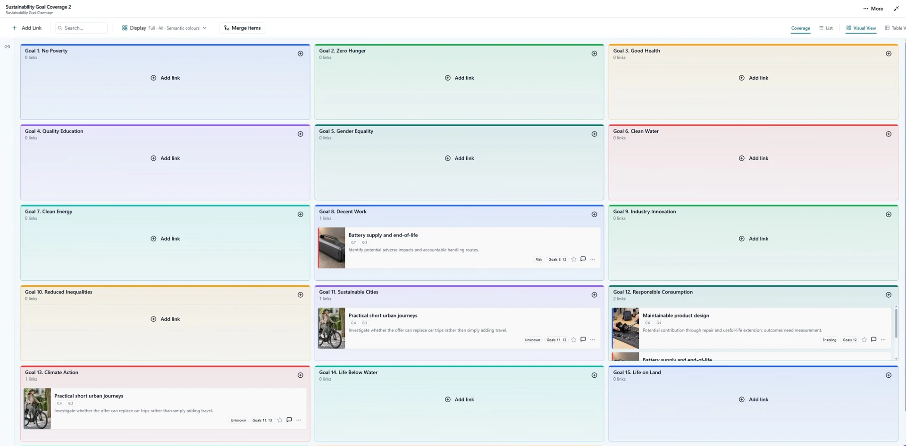The image size is (906, 446).
Task: Click the plus icon in Goal 5. Gender Equality header
Action: (x=594, y=134)
